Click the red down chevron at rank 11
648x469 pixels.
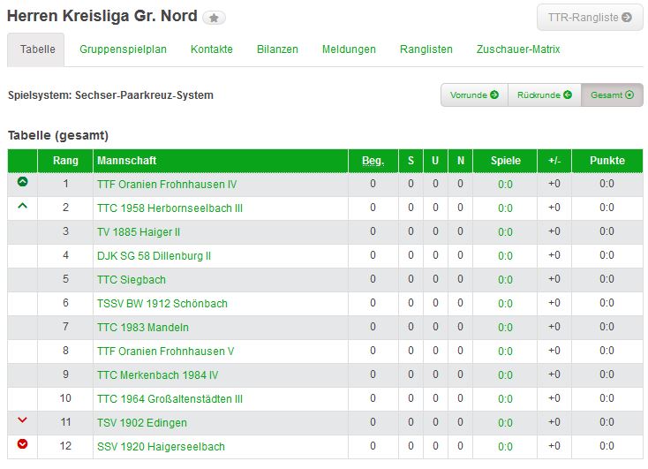click(x=23, y=420)
